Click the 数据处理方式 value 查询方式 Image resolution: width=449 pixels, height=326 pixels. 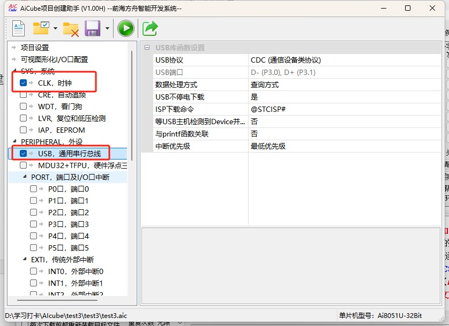tap(345, 85)
